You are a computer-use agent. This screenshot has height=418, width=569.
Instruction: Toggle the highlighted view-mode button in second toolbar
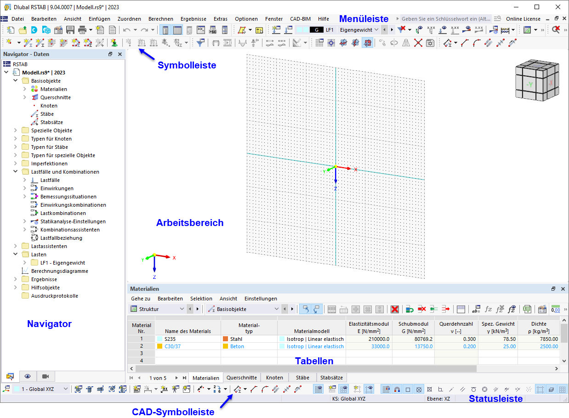pyautogui.click(x=369, y=43)
